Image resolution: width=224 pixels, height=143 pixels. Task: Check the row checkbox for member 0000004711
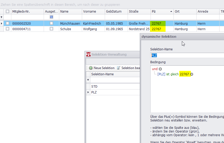(7, 29)
